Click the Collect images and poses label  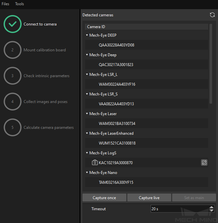tap(45, 102)
